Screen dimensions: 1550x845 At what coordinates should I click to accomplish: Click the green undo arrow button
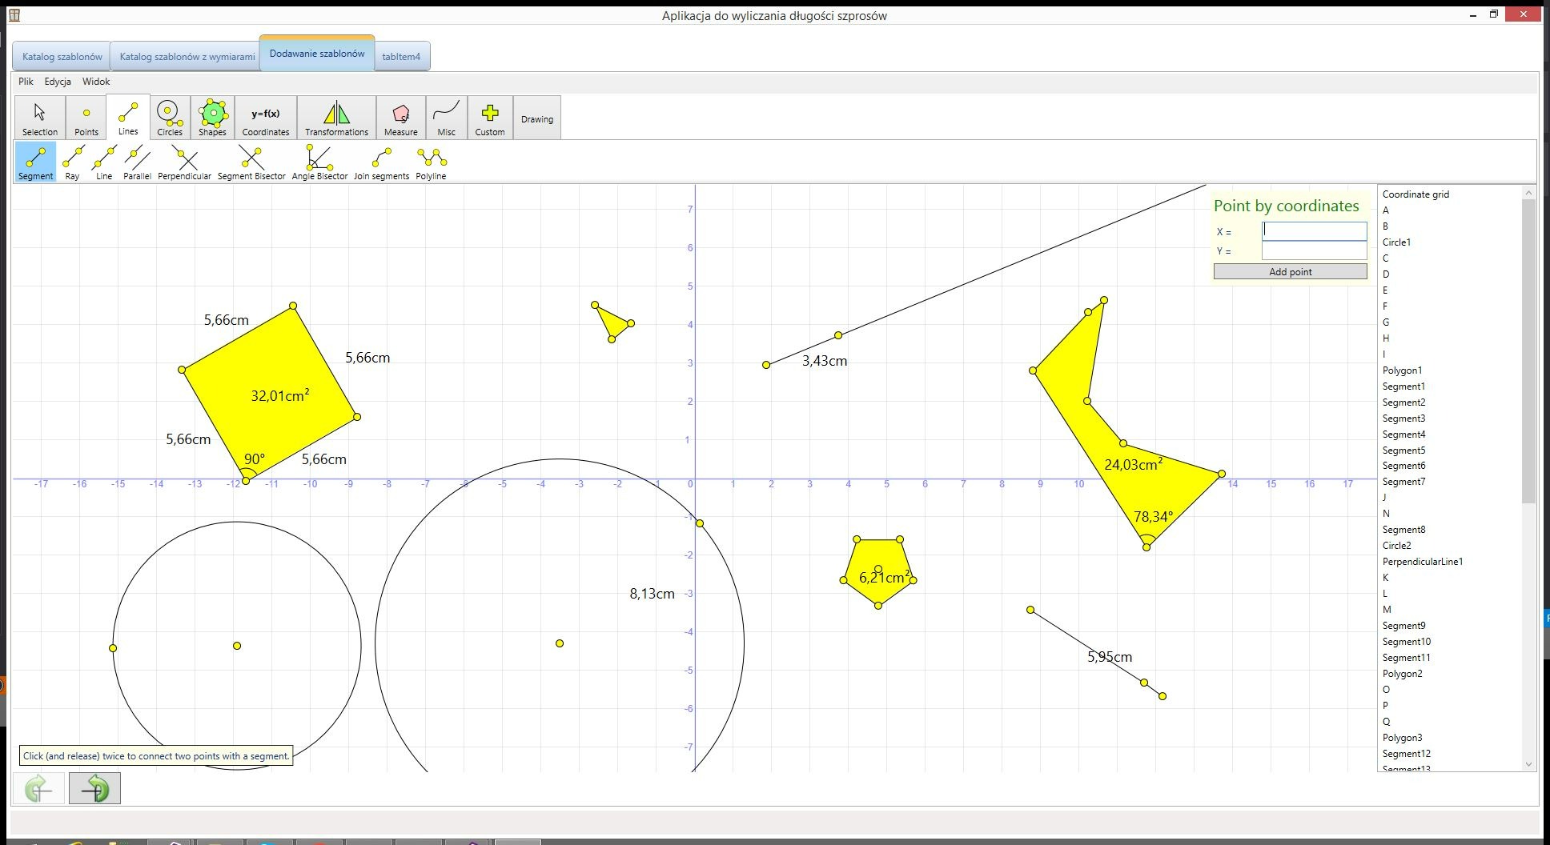38,789
